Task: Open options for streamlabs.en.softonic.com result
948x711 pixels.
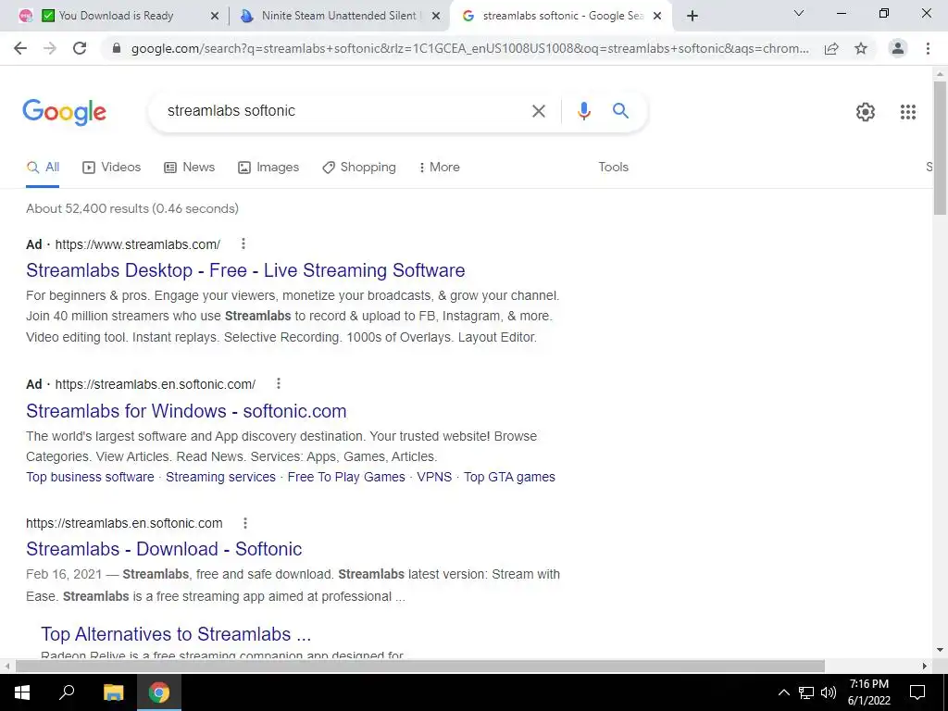Action: (x=244, y=523)
